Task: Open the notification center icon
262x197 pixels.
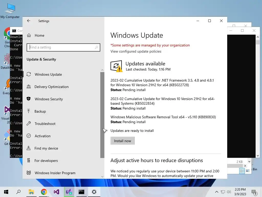Action: click(x=254, y=192)
